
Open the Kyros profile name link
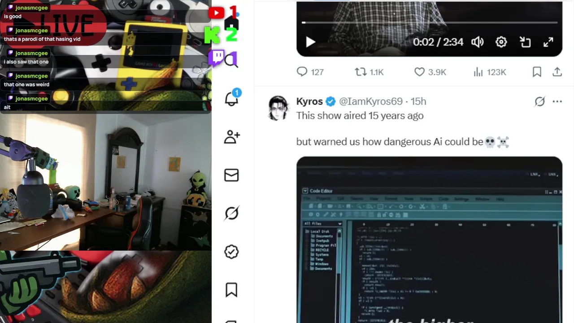pos(309,101)
